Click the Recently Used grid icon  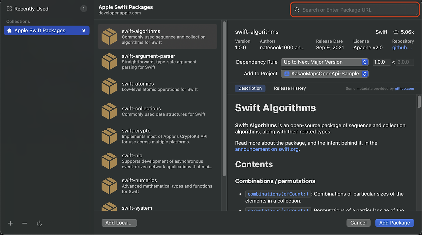pos(9,9)
